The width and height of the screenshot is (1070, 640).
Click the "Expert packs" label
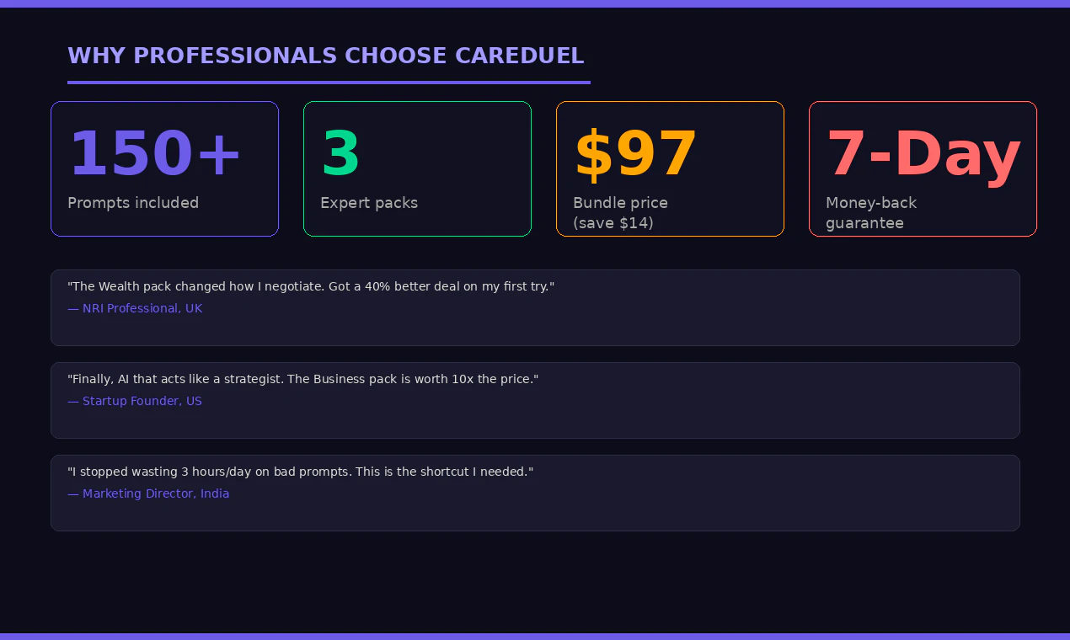pyautogui.click(x=369, y=203)
